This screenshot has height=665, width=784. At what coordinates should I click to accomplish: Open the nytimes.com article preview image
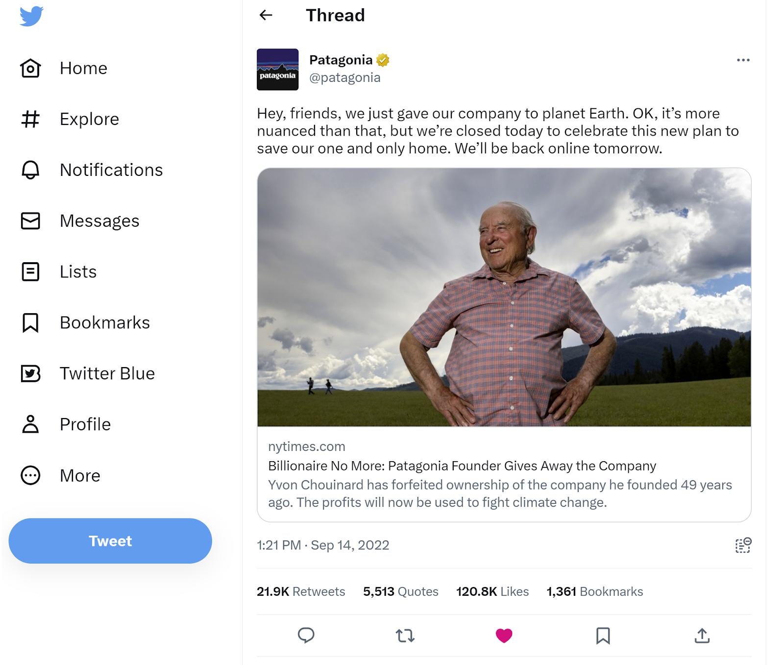[x=504, y=297]
